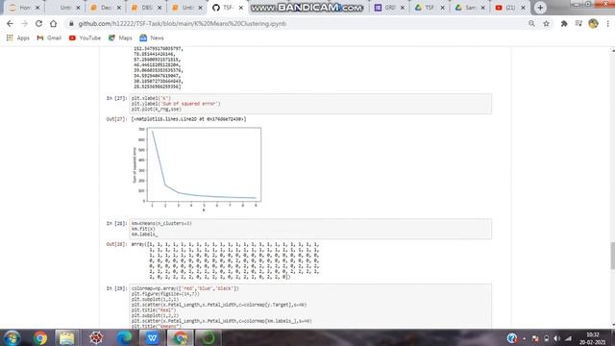Click the network signal tray icon
The image size is (615, 346).
(x=568, y=338)
